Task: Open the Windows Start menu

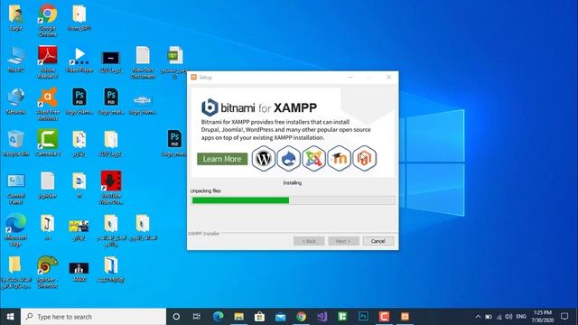Action: point(10,317)
